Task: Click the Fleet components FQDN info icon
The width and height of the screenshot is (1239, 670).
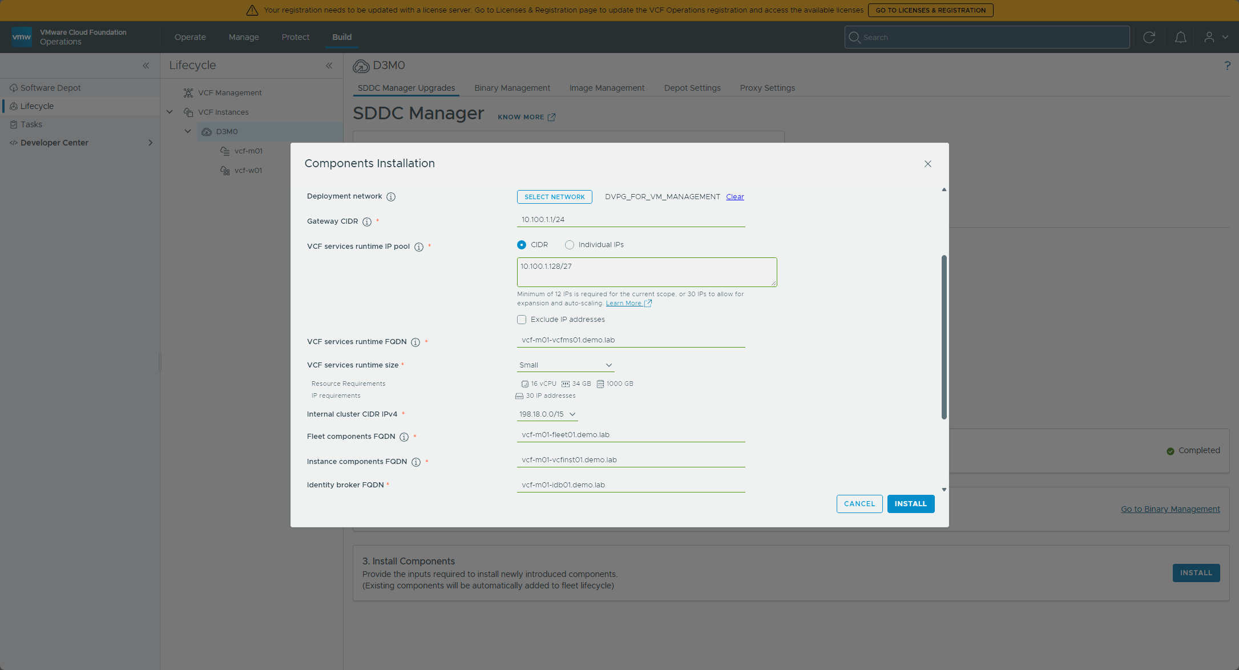Action: click(x=404, y=437)
